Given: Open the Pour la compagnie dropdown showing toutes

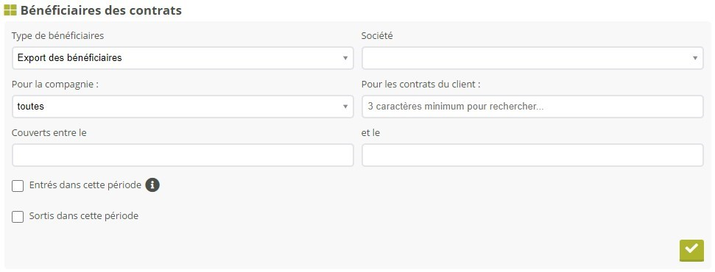Looking at the screenshot, I should click(x=183, y=107).
